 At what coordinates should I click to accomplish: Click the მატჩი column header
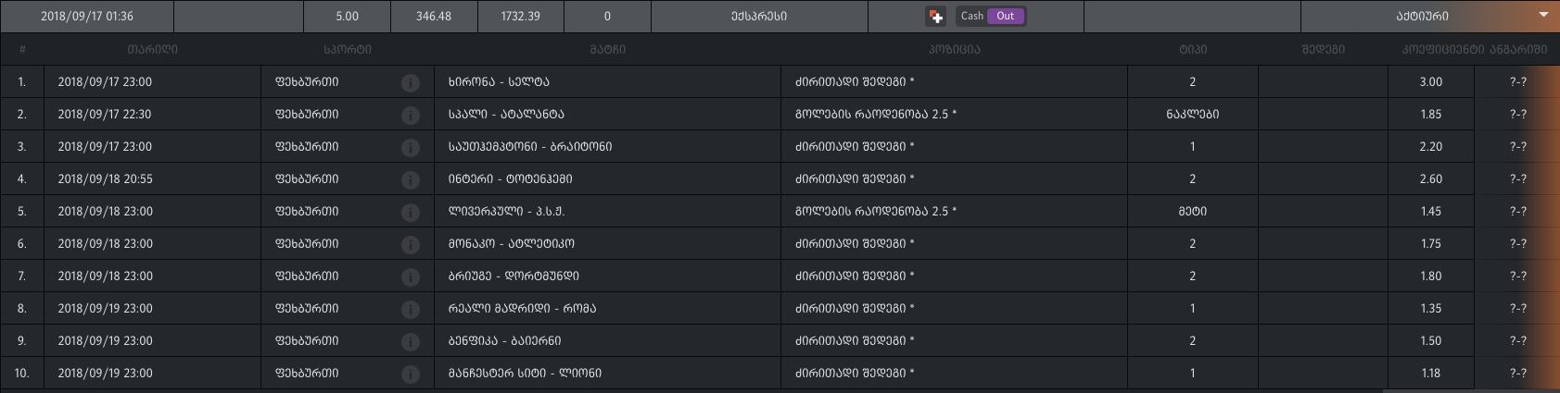point(608,50)
